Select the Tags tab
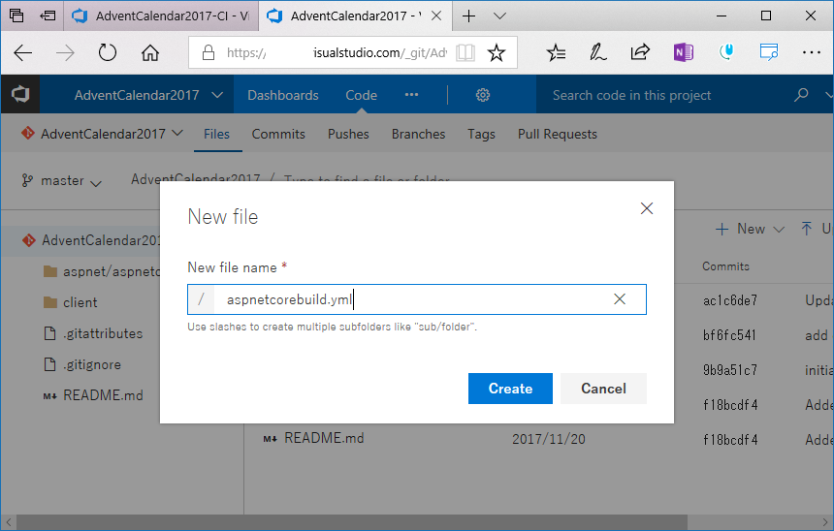This screenshot has height=531, width=834. click(x=481, y=134)
